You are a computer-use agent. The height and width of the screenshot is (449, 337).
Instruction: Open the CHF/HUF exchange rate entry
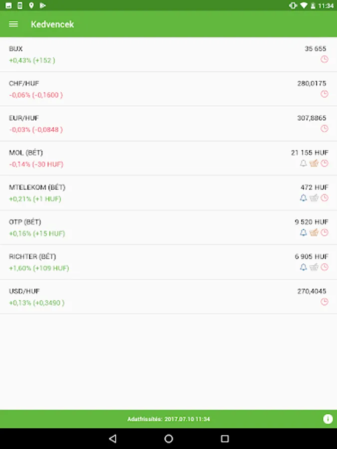click(169, 89)
